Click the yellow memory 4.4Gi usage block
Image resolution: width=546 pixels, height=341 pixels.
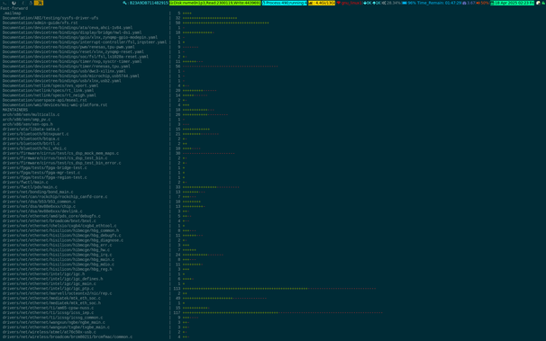tap(322, 3)
